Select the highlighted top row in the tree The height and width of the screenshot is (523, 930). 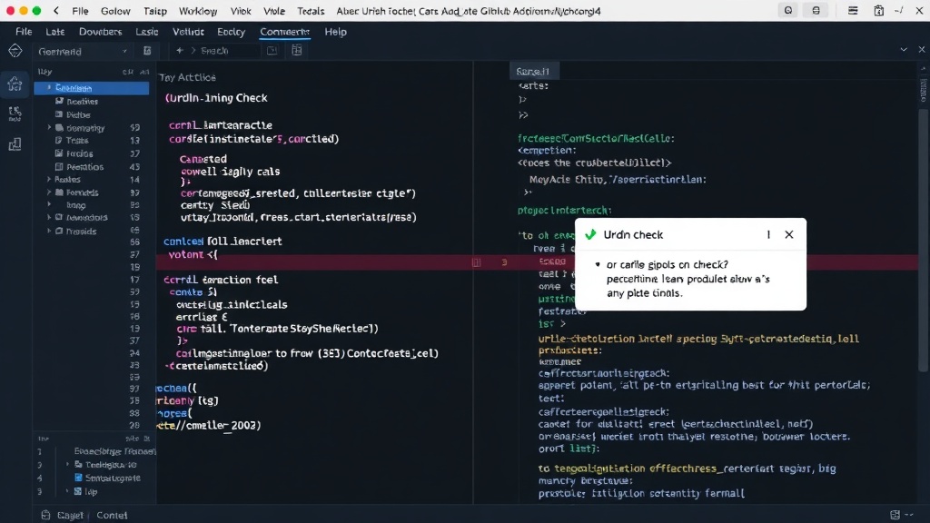[92, 88]
